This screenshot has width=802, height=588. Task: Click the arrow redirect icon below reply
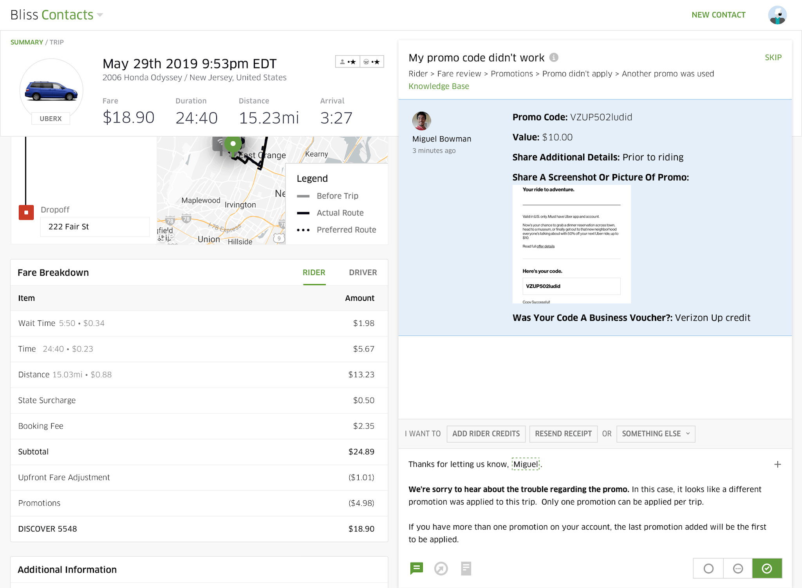(441, 568)
